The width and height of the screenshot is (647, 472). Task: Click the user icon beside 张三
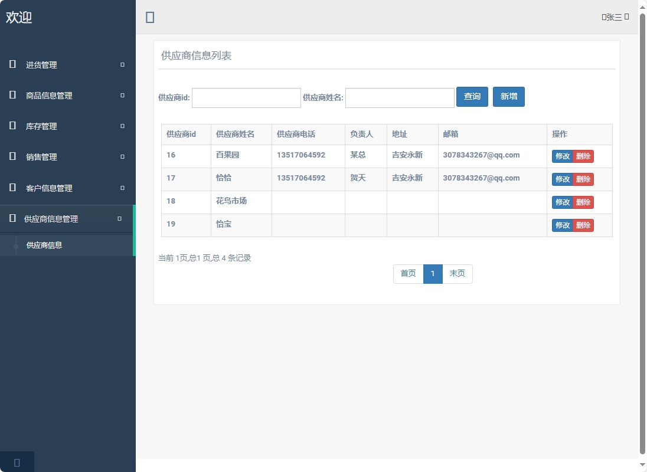coord(604,17)
